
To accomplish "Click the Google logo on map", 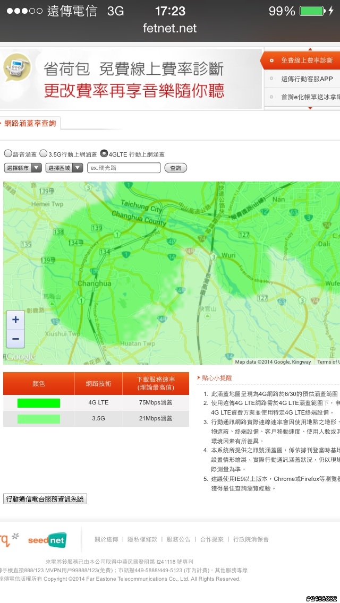I will (20, 357).
